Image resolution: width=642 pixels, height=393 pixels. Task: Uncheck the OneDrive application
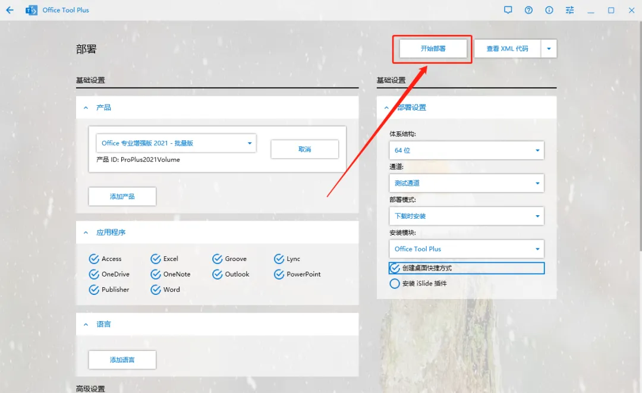tap(94, 274)
